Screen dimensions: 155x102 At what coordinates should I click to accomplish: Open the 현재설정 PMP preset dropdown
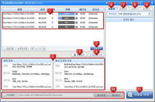(x=149, y=14)
